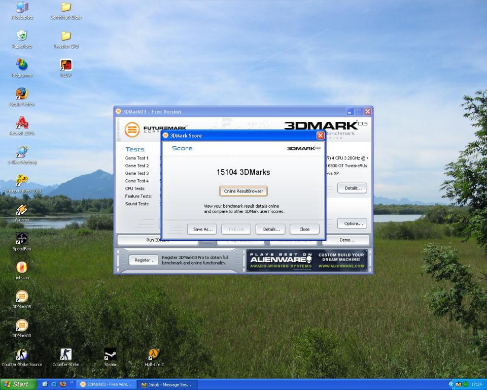Open Options in 3DMark03 main window
Screen dimensions: 487x390
tap(352, 223)
